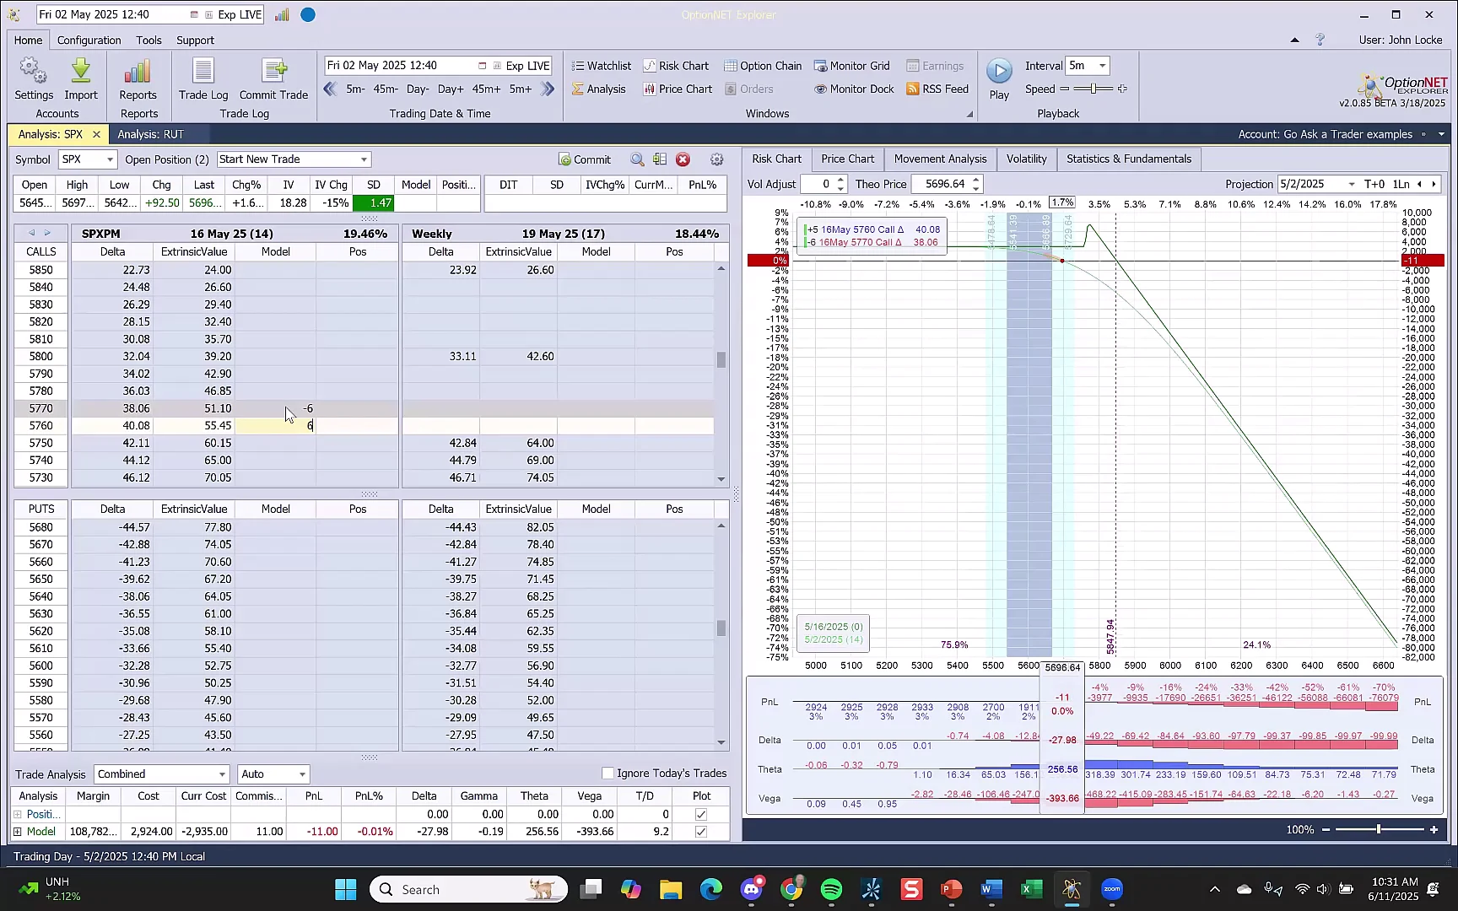Image resolution: width=1458 pixels, height=911 pixels.
Task: Open the RSS Feed window
Action: [x=937, y=89]
